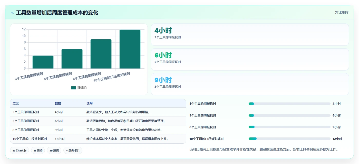Click the progress list label 8个工具的周报耗时
Viewport: 359px width, 164px height.
click(x=203, y=127)
